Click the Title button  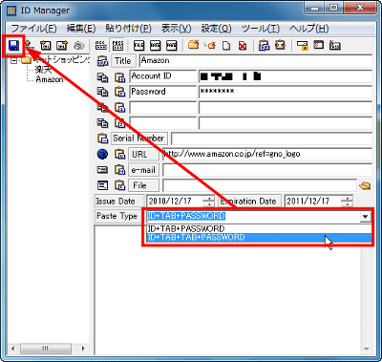coord(123,61)
